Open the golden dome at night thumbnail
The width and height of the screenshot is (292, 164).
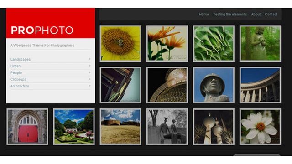[167, 85]
